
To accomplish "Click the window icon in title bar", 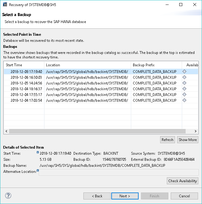I will pyautogui.click(x=5, y=5).
